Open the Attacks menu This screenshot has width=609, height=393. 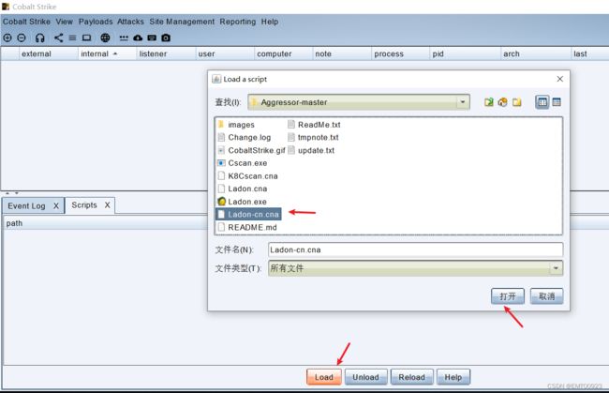pyautogui.click(x=130, y=22)
